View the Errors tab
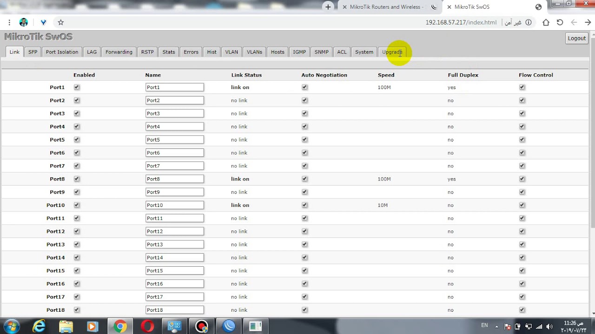The image size is (595, 334). pyautogui.click(x=191, y=52)
